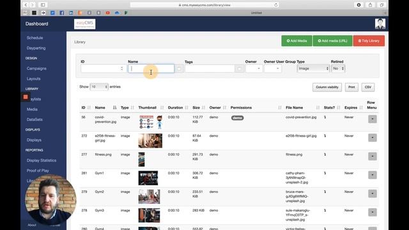The height and width of the screenshot is (230, 409).
Task: Open the e2f38-fitness-girl.jpg thumbnail
Action: click(x=150, y=141)
